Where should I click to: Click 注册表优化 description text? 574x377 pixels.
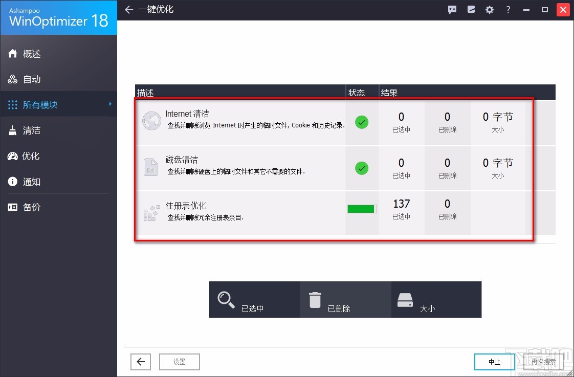205,217
